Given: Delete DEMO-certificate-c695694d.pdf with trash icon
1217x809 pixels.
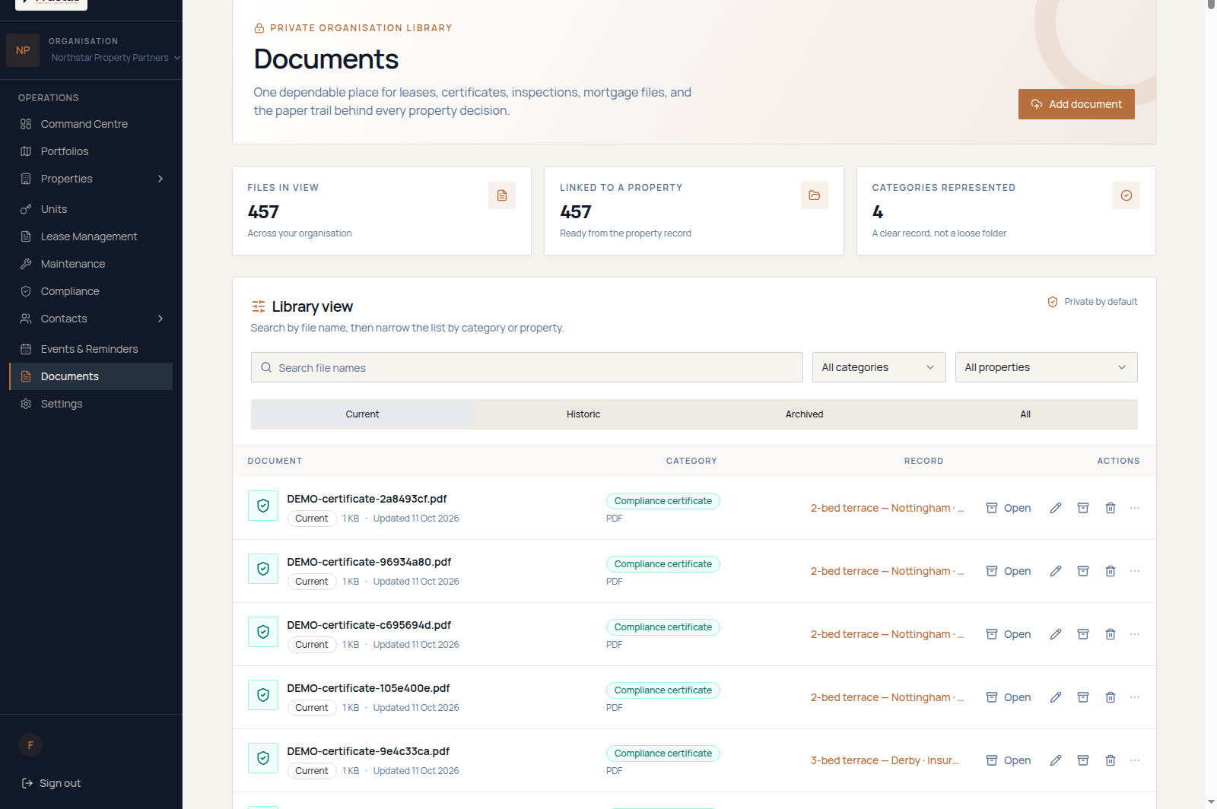Looking at the screenshot, I should click(x=1111, y=634).
